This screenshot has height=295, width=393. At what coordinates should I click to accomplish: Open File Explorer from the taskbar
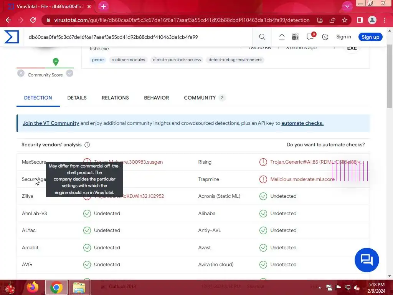click(79, 287)
